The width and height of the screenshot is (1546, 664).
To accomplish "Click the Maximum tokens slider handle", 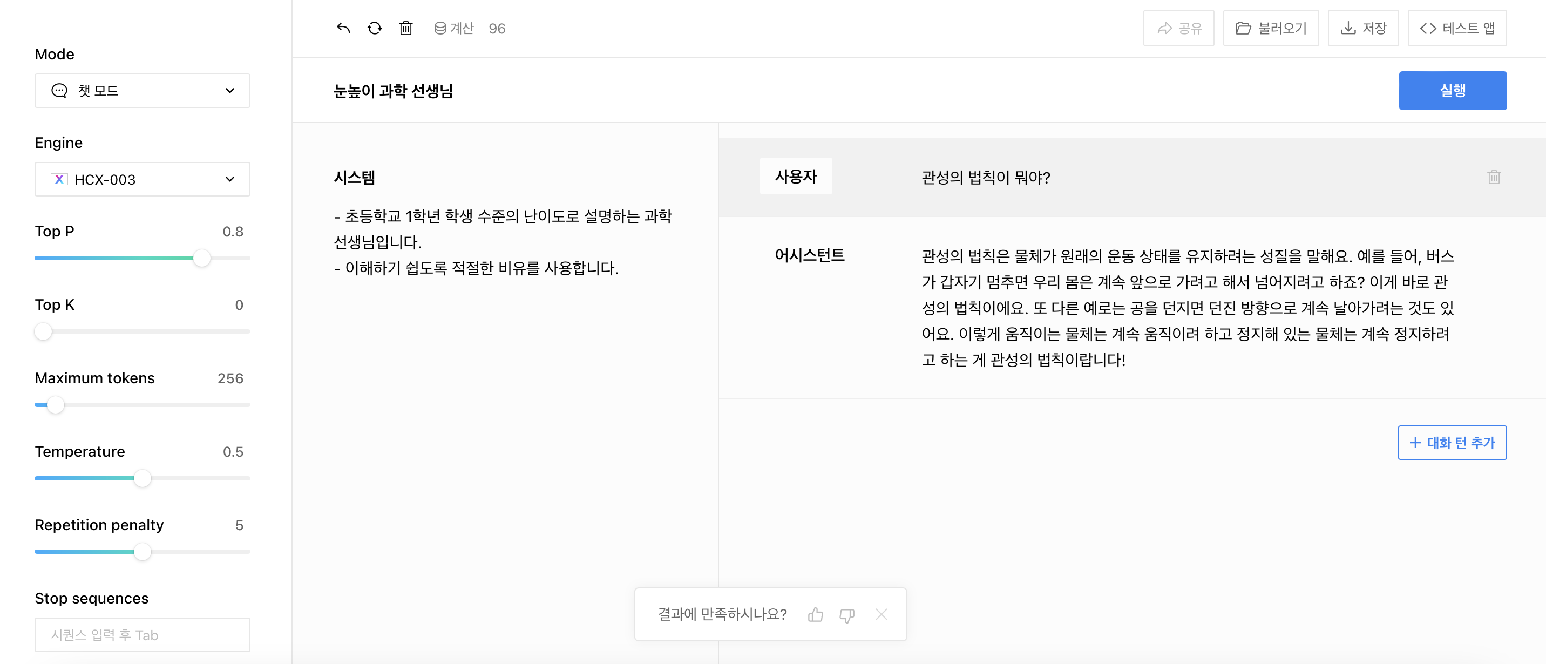I will point(55,405).
